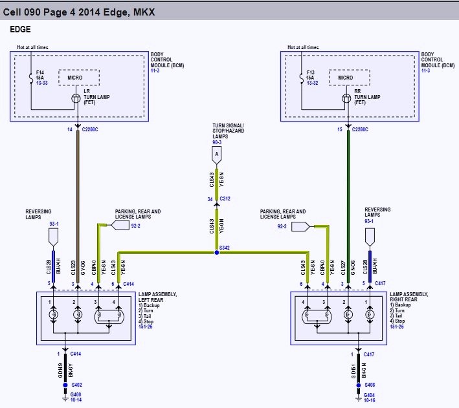Open the left 93-1 reversing lamps link
459x408 pixels.
pos(54,224)
